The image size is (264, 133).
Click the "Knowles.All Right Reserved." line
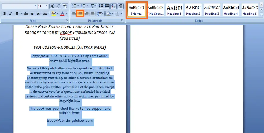tap(70, 61)
